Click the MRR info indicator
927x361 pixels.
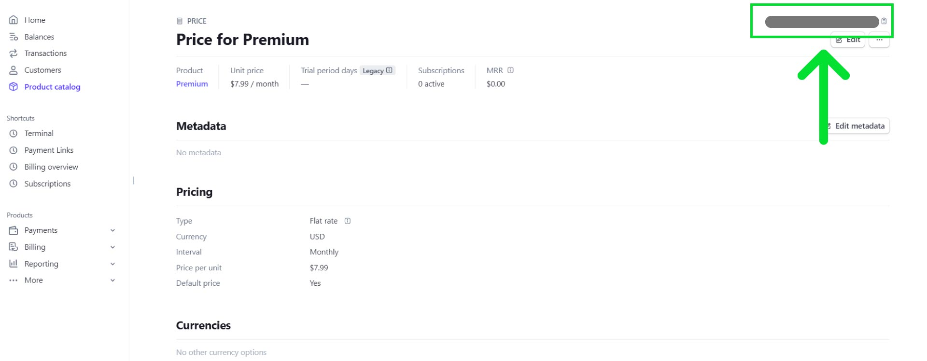pyautogui.click(x=511, y=70)
